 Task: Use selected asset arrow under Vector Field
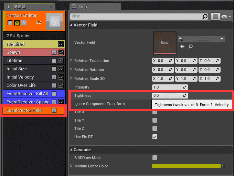(182, 46)
